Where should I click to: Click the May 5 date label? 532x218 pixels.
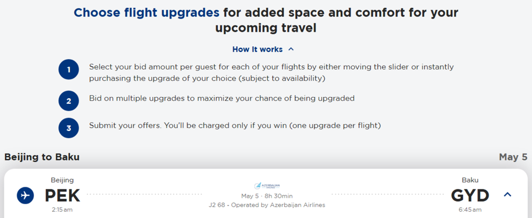[513, 157]
